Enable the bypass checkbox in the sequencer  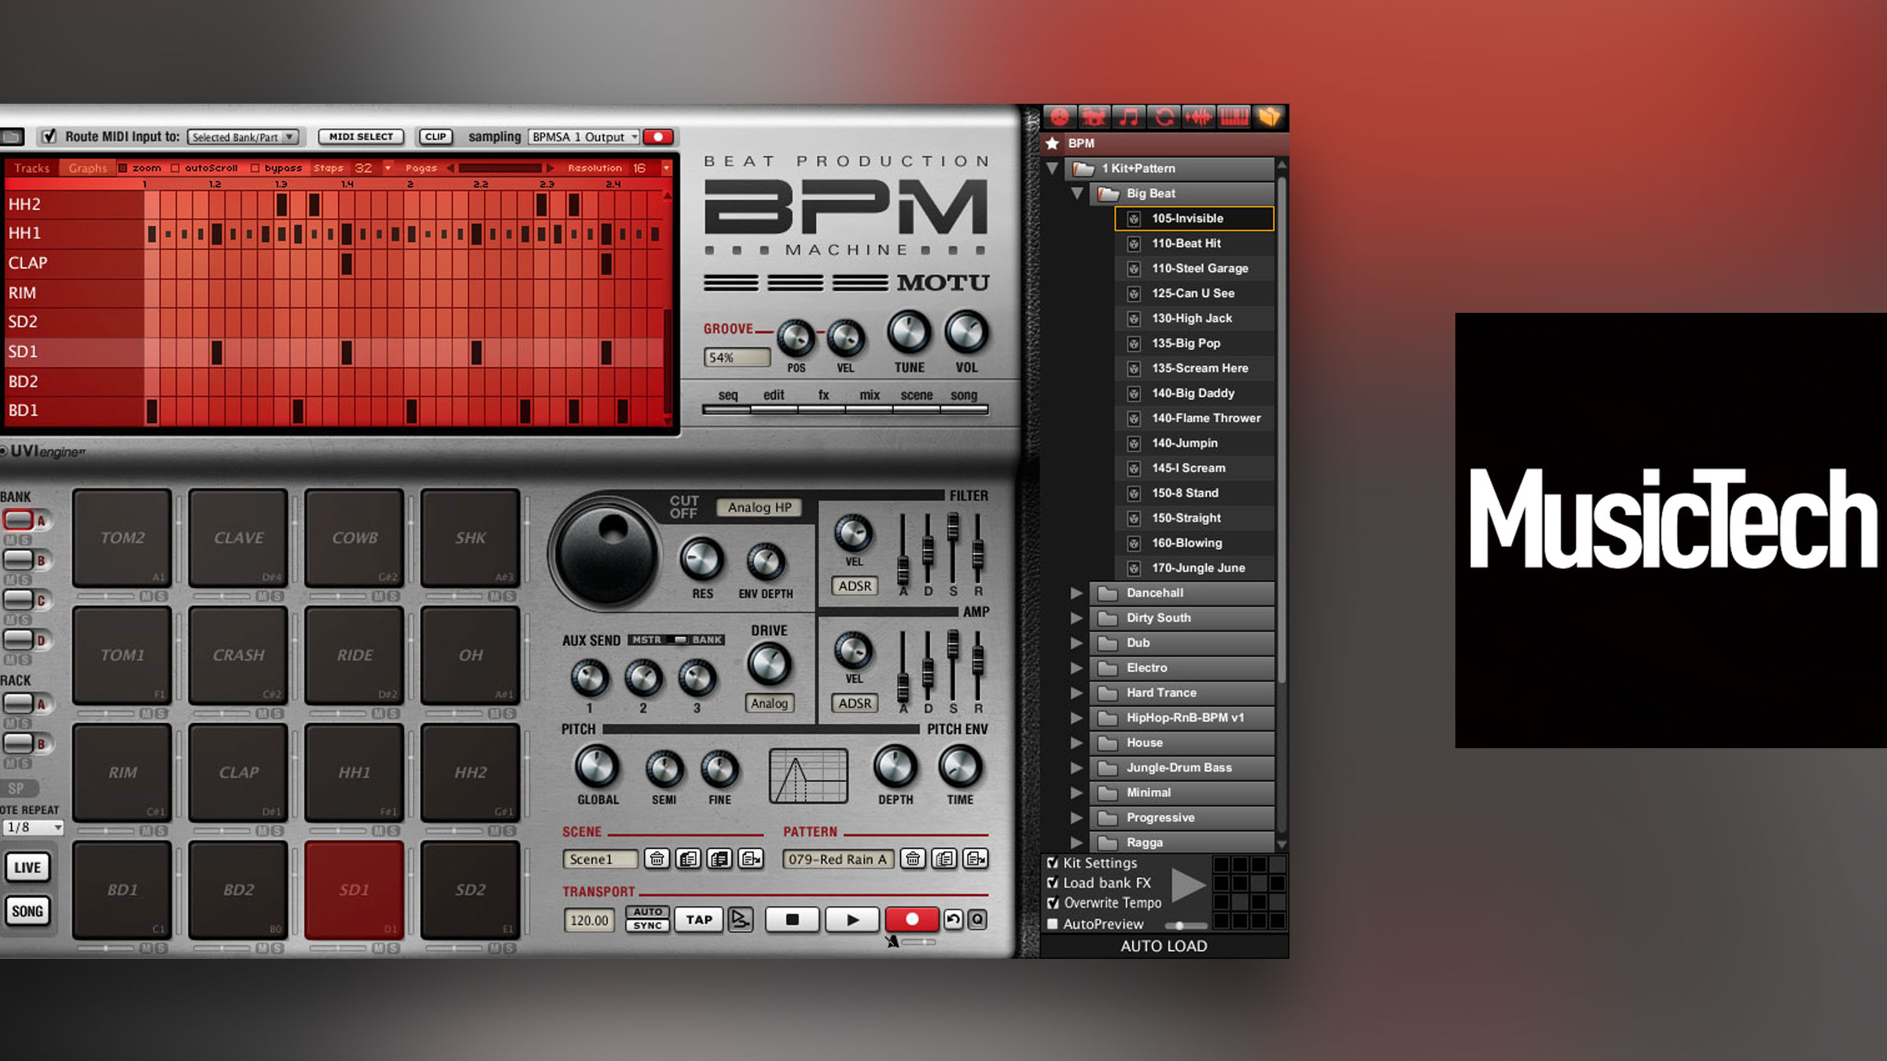pos(256,167)
